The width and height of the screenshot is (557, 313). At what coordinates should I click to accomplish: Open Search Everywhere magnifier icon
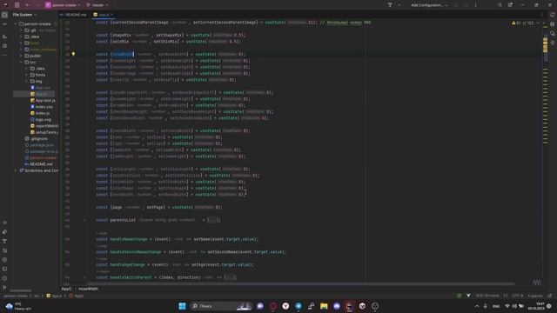pyautogui.click(x=500, y=5)
